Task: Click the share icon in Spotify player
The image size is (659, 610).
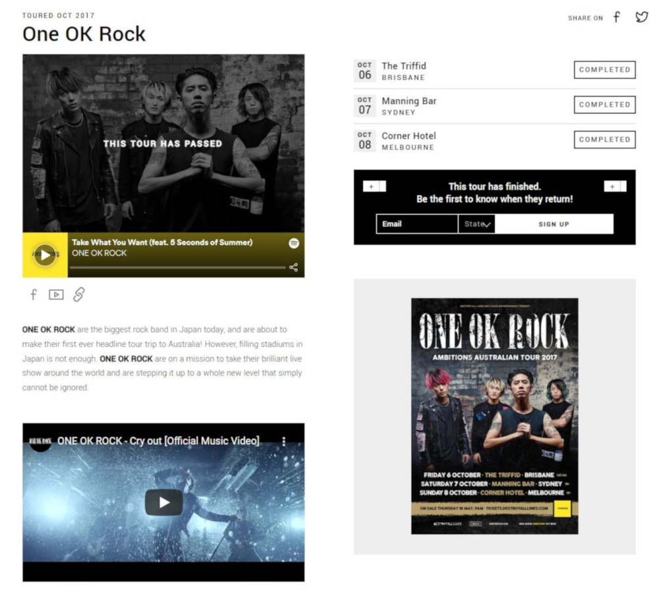Action: pyautogui.click(x=293, y=267)
